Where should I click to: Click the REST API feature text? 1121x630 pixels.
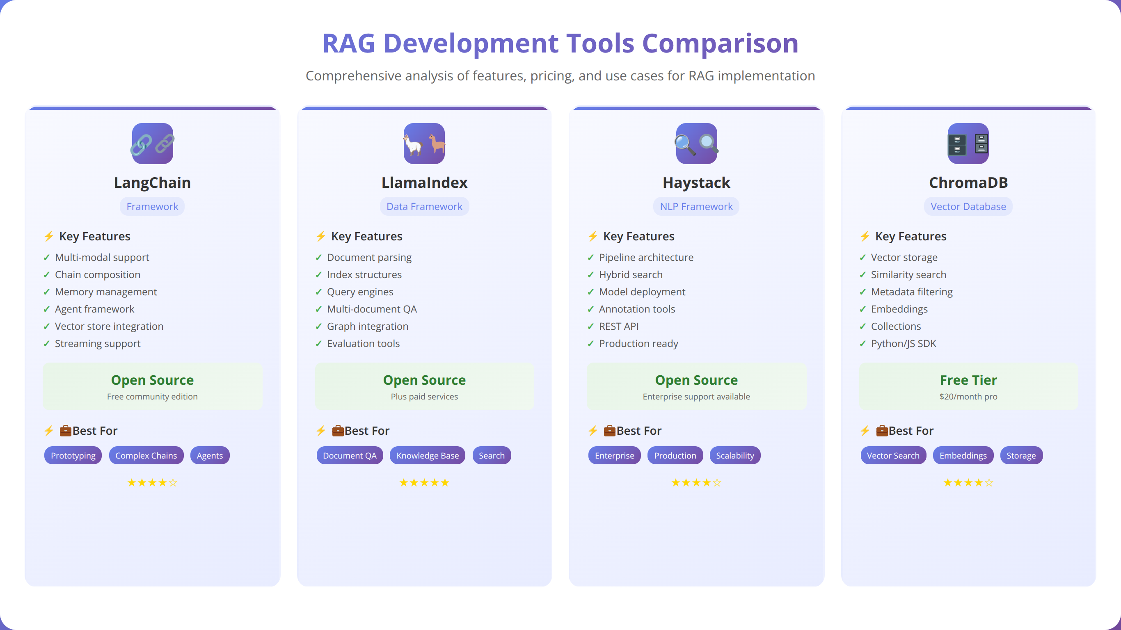point(619,326)
